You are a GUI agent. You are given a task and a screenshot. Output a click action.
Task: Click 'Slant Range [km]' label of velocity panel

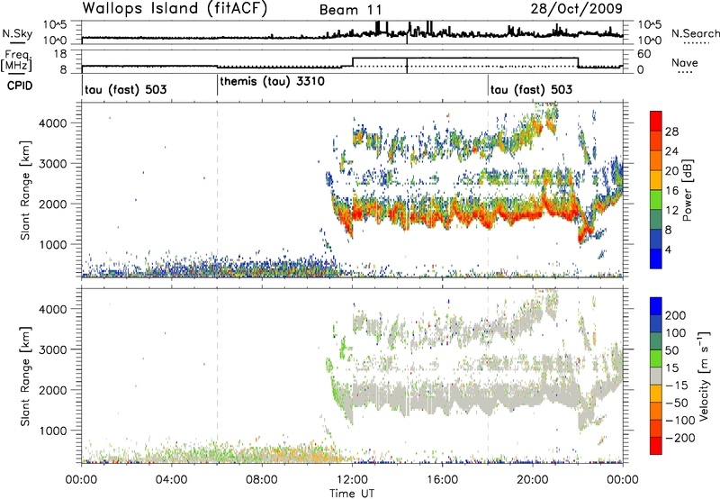[25, 377]
